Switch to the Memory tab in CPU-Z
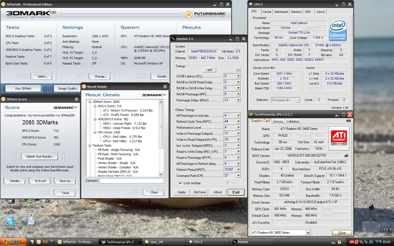394x246 pixels. coord(296,12)
